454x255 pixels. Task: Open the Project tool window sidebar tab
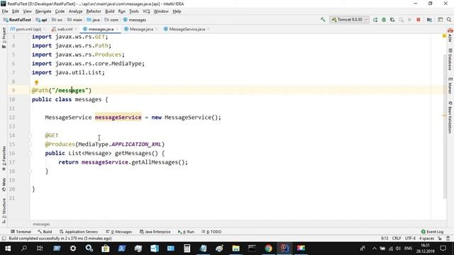(4, 38)
